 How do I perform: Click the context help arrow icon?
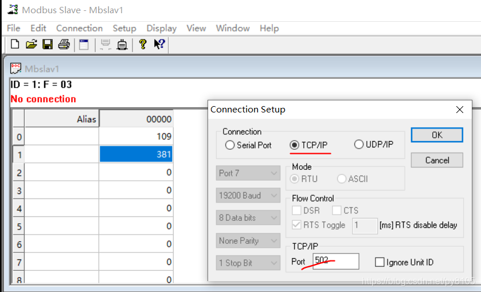point(159,44)
